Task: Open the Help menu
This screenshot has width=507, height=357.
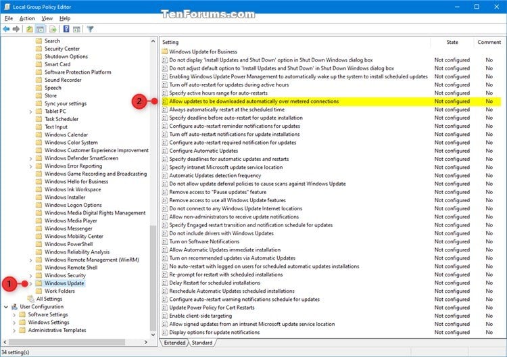Action: click(x=65, y=18)
